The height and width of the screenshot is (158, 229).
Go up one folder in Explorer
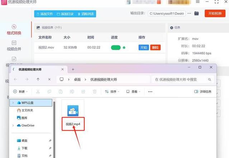[38, 79]
